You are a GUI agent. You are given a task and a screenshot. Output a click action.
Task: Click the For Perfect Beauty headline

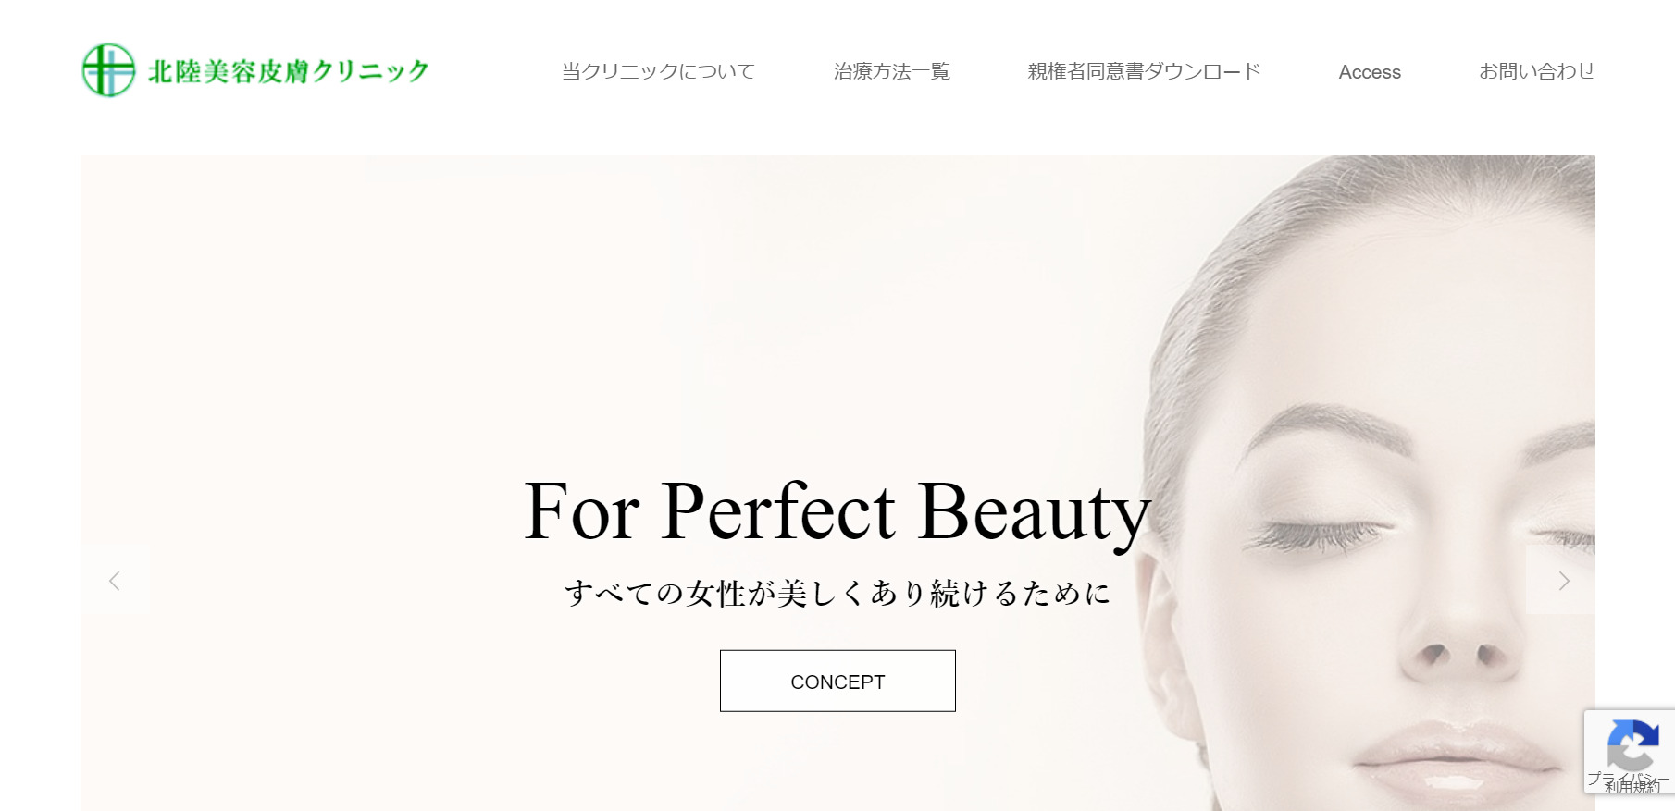pyautogui.click(x=837, y=511)
